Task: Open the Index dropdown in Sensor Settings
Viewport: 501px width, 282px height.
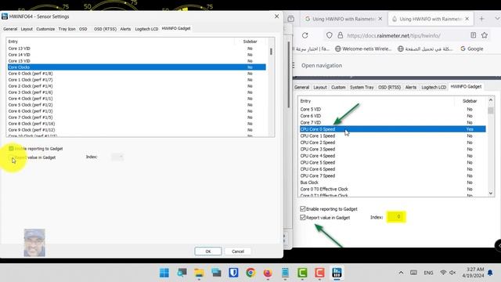Action: [117, 157]
